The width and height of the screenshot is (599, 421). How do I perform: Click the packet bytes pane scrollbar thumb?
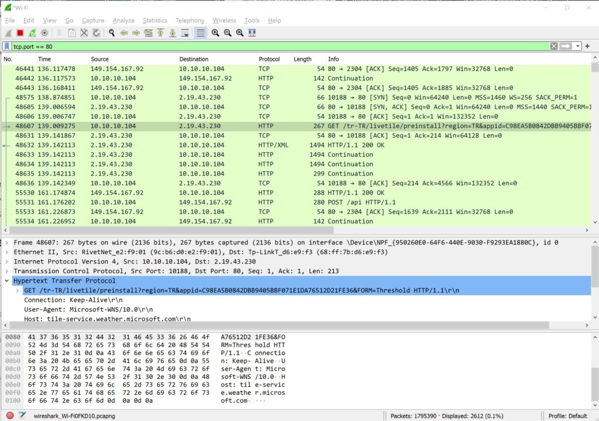(595, 384)
